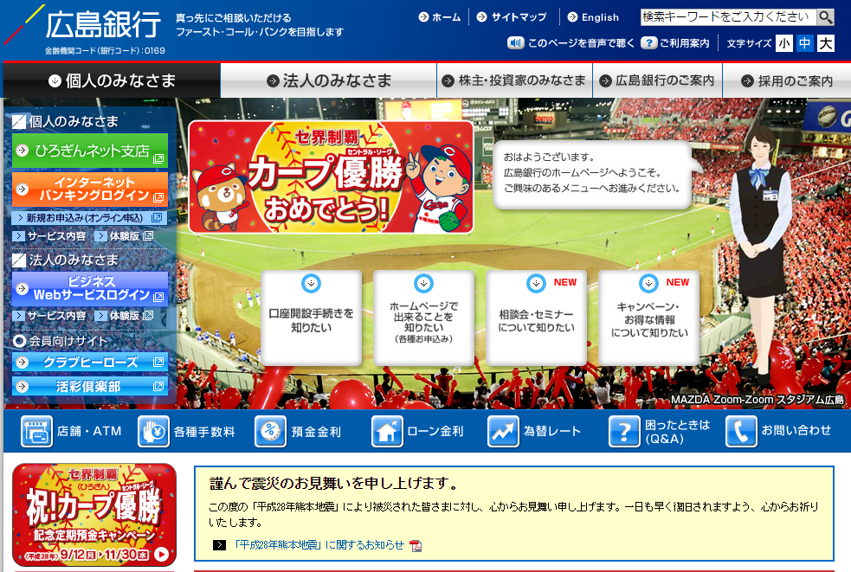Open the 株主・投資家のみなさま tab
851x572 pixels.
coord(514,80)
